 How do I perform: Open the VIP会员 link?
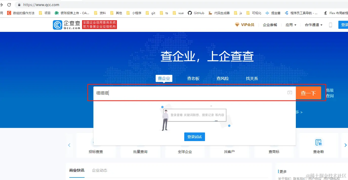click(x=244, y=25)
